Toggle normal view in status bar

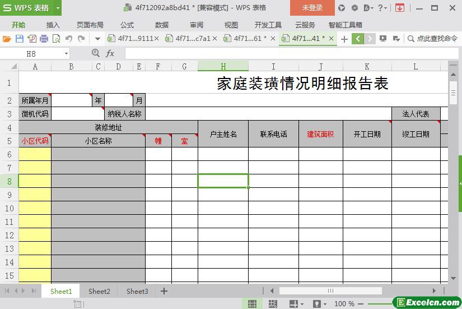tap(252, 304)
